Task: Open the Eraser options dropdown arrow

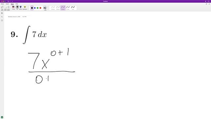Action: (15, 7)
